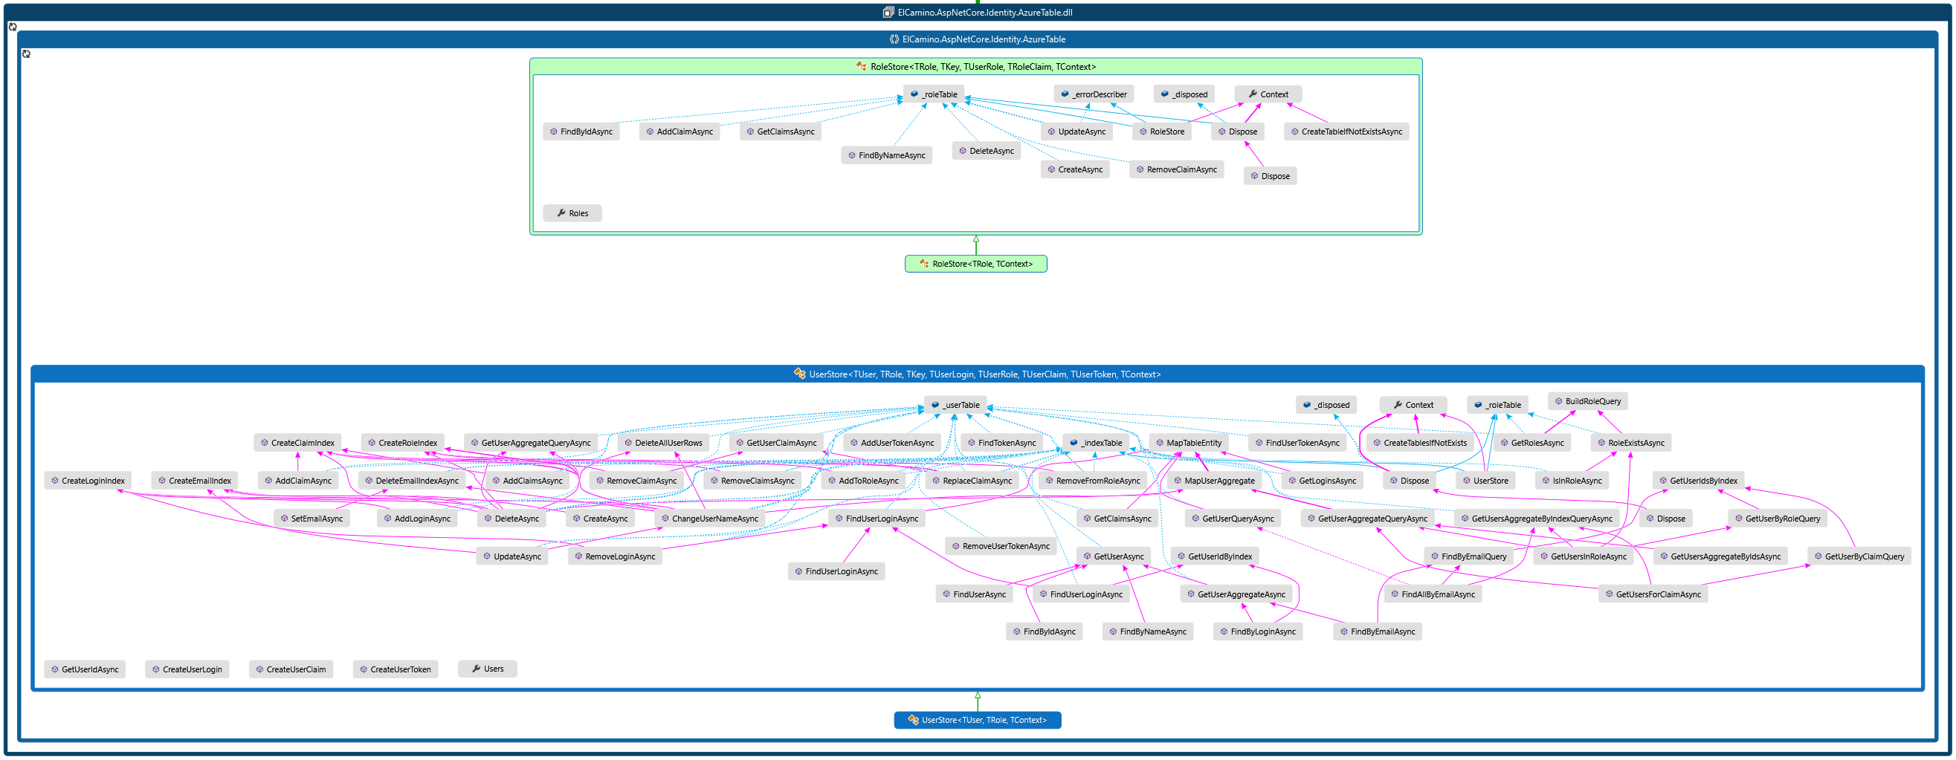Select the MapTableEntity node in UserStore
Viewport: 1956px width, 760px height.
pos(1188,442)
